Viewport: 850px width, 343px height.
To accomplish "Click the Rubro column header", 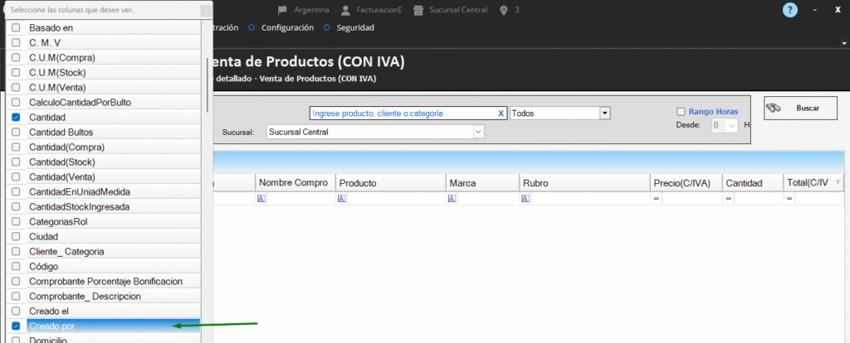I will pyautogui.click(x=584, y=182).
